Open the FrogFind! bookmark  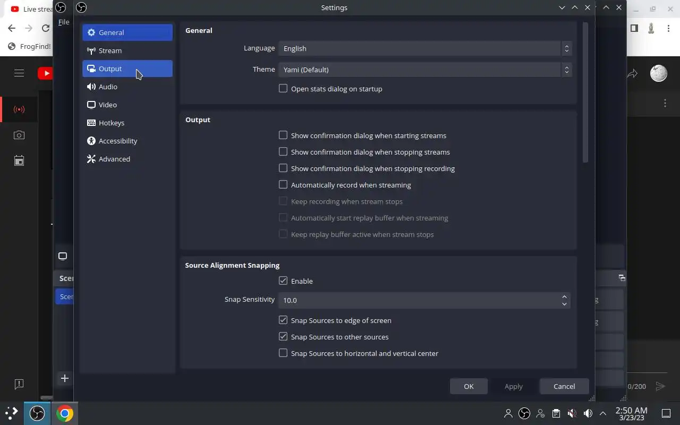pos(30,46)
